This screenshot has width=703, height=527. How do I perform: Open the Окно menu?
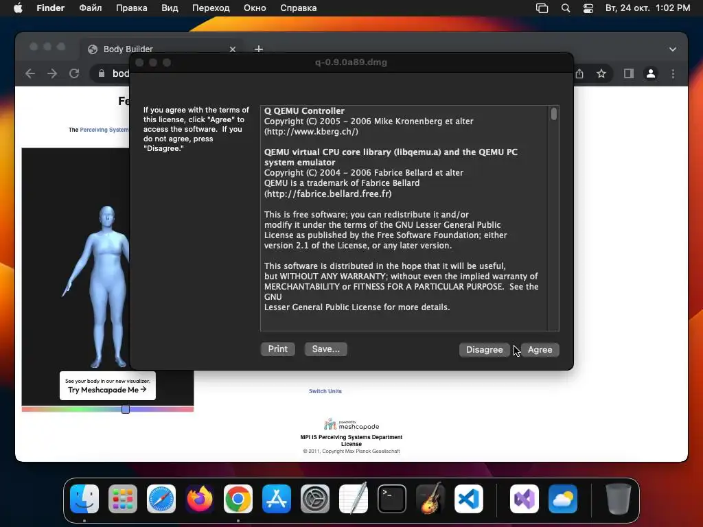[255, 8]
